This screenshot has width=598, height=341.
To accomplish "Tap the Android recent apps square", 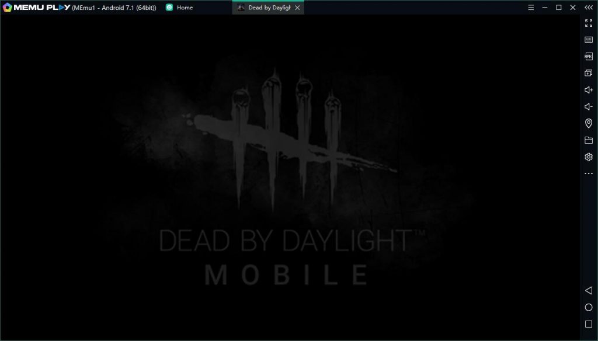I will click(589, 324).
